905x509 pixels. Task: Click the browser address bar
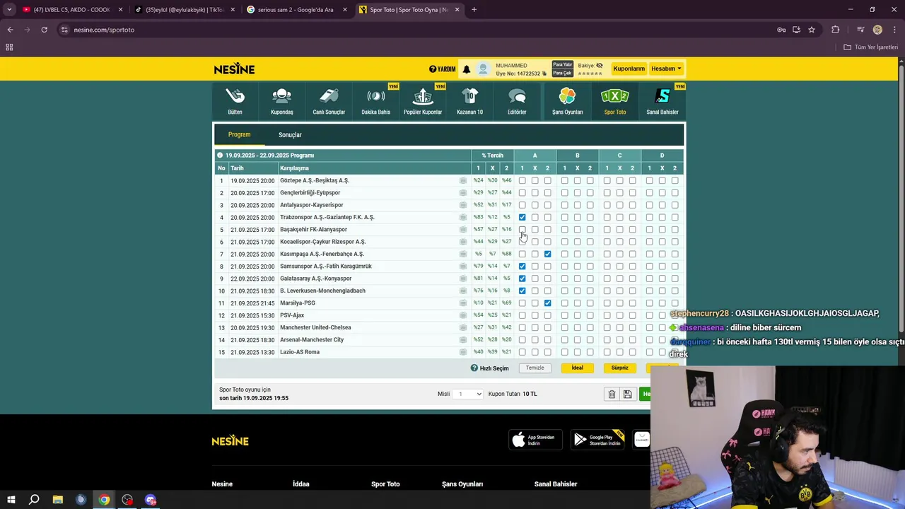click(x=417, y=30)
